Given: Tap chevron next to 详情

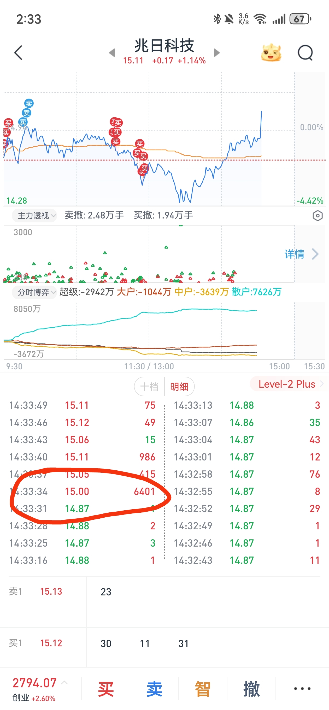Looking at the screenshot, I should [315, 254].
